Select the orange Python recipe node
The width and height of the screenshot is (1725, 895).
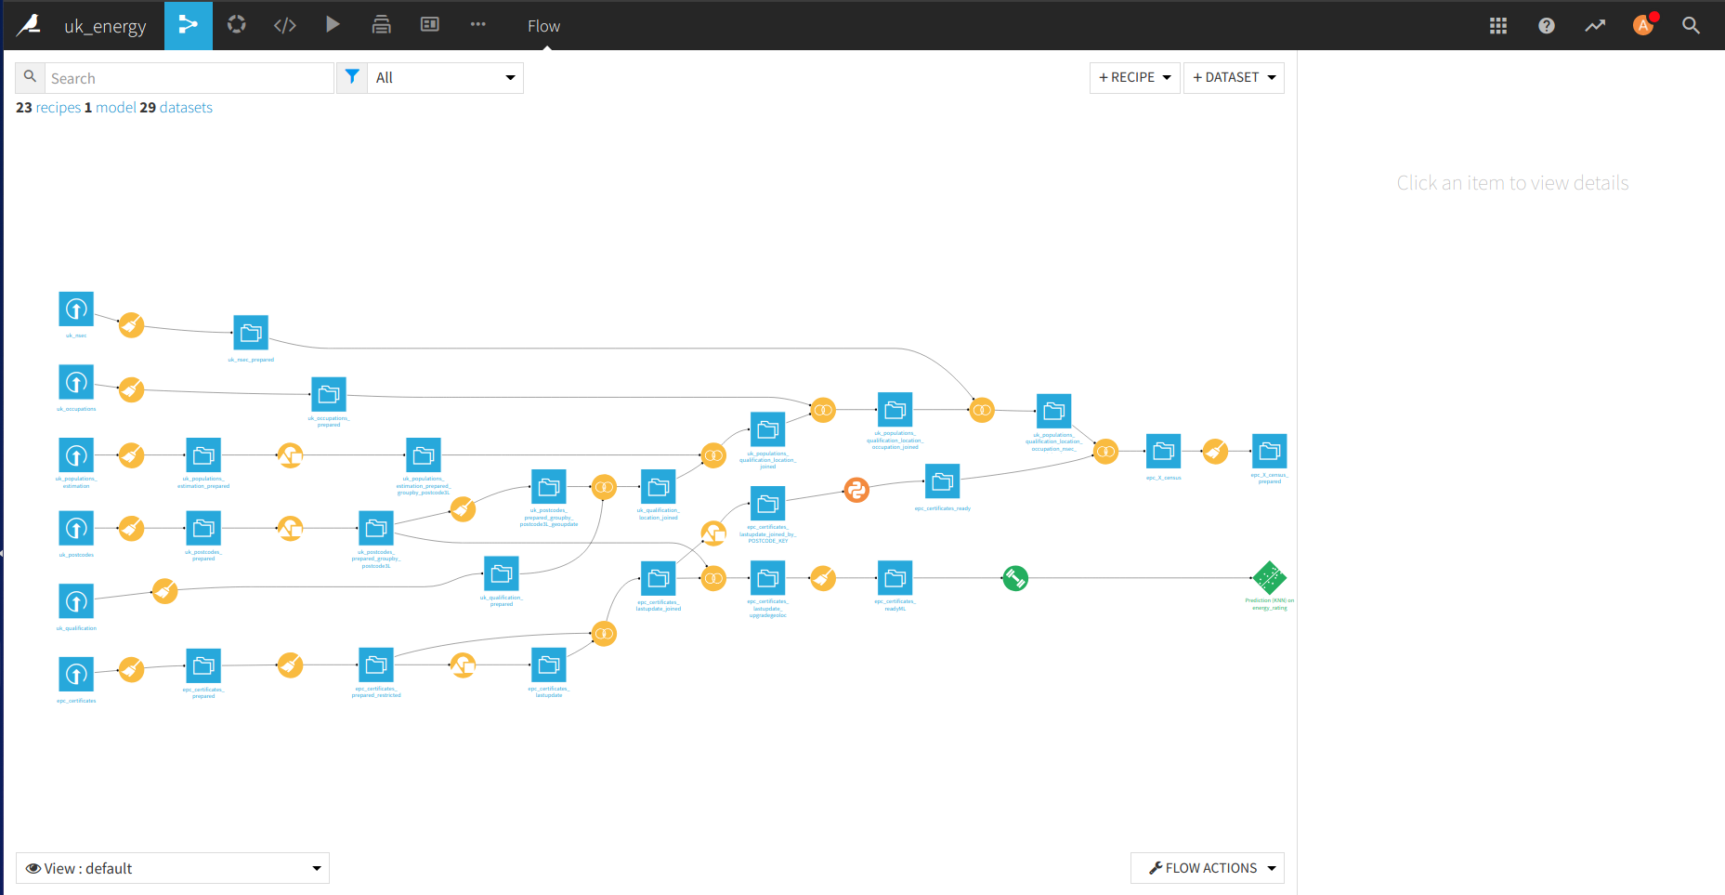tap(856, 489)
